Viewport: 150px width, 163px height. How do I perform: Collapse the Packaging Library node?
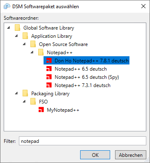click(x=16, y=94)
